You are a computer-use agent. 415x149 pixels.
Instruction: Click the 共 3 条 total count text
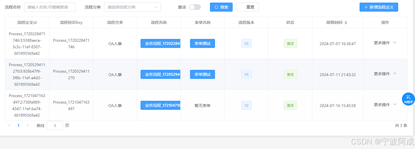pyautogui.click(x=401, y=125)
